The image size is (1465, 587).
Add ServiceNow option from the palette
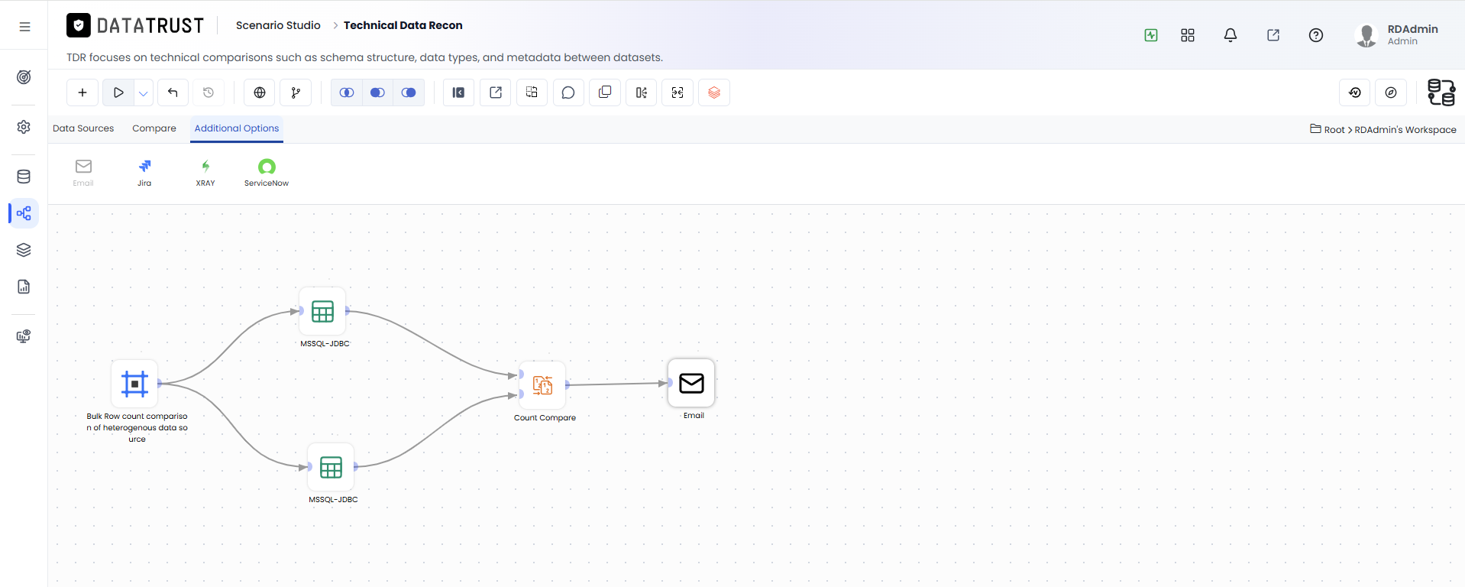click(x=267, y=173)
